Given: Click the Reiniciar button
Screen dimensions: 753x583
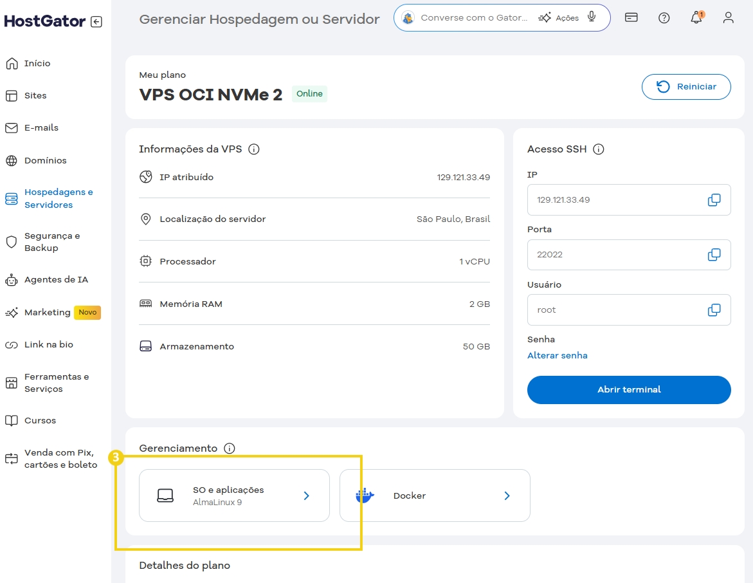Looking at the screenshot, I should click(x=686, y=87).
